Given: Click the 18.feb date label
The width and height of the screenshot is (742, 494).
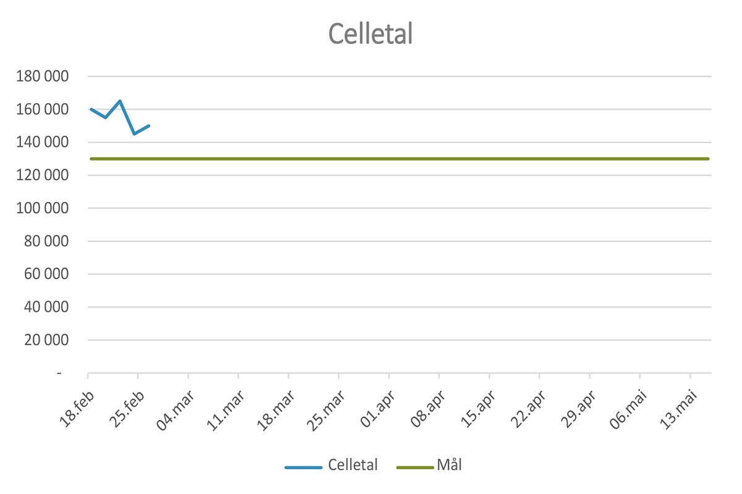Looking at the screenshot, I should [x=77, y=408].
